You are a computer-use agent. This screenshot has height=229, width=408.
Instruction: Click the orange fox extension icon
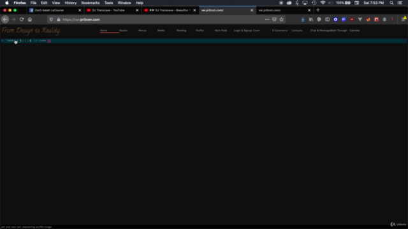pos(368,20)
